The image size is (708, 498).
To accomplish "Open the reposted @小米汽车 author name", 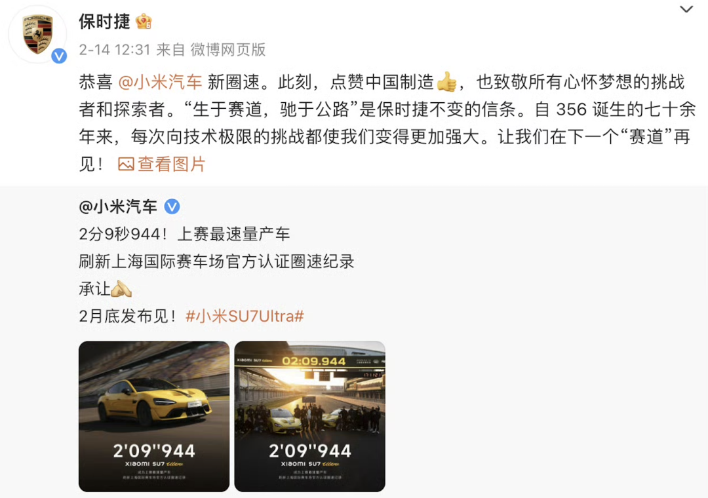I will [118, 207].
